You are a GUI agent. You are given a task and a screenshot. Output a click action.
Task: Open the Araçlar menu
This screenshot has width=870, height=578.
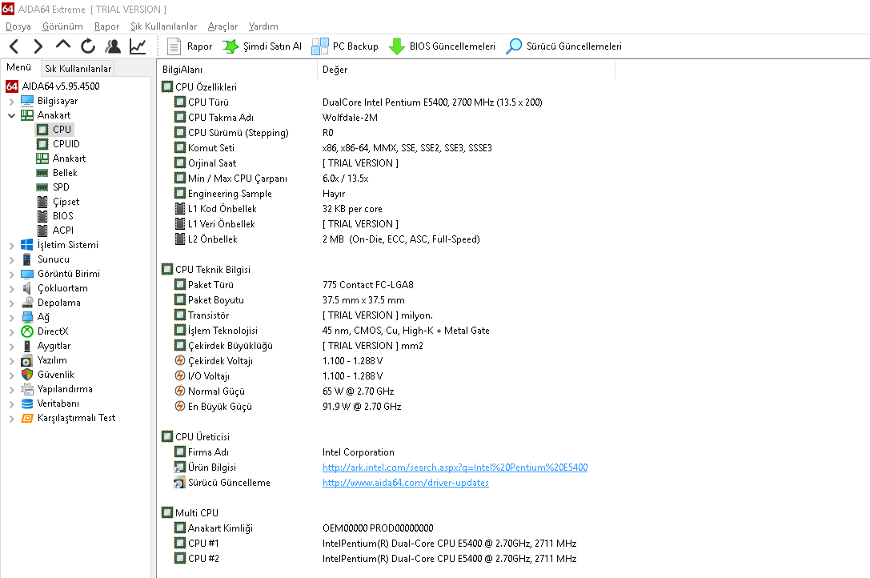[223, 26]
